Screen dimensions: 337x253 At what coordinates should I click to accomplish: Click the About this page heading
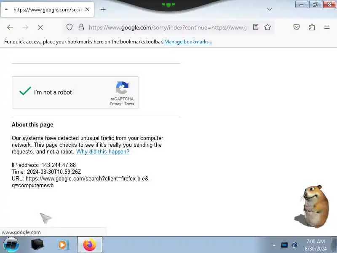(x=33, y=124)
